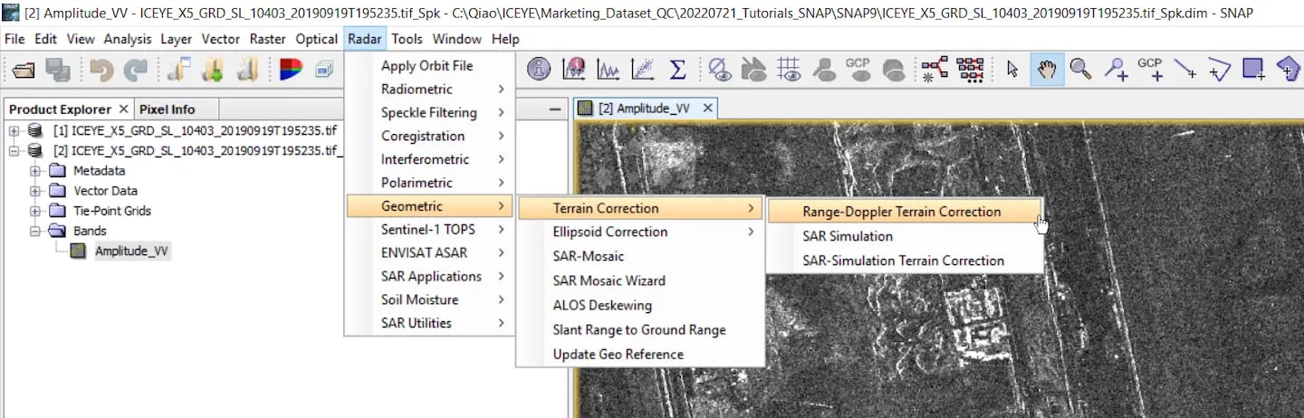Toggle the GCP overlay icon
This screenshot has width=1304, height=418.
pos(858,70)
